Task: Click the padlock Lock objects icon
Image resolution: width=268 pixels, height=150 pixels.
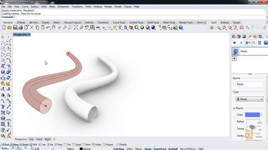Action: [126, 27]
